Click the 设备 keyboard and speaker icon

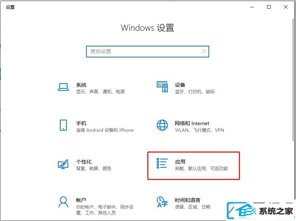(162, 87)
